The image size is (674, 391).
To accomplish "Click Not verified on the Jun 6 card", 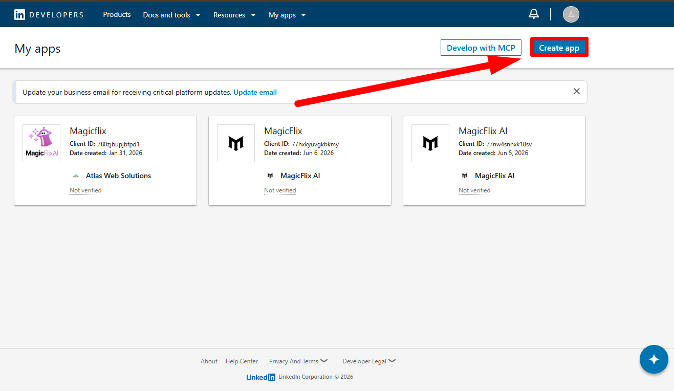I will click(280, 190).
